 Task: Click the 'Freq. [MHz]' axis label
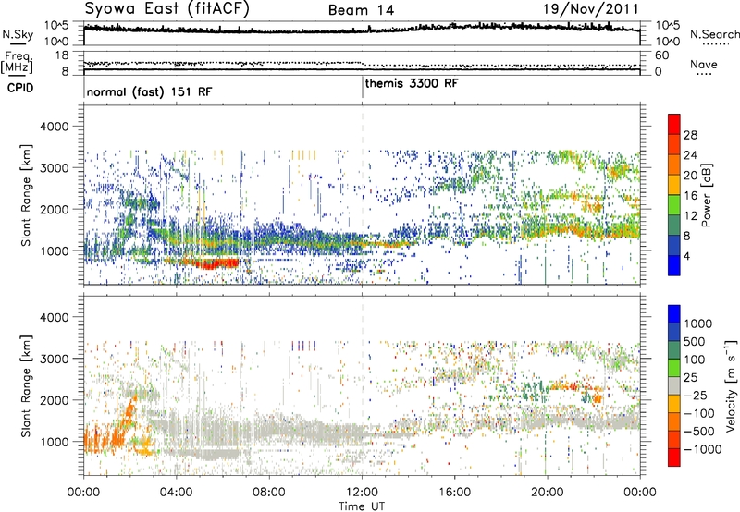17,62
